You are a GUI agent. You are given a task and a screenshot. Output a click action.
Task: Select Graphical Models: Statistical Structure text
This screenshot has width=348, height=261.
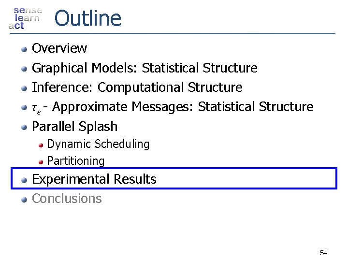click(145, 68)
